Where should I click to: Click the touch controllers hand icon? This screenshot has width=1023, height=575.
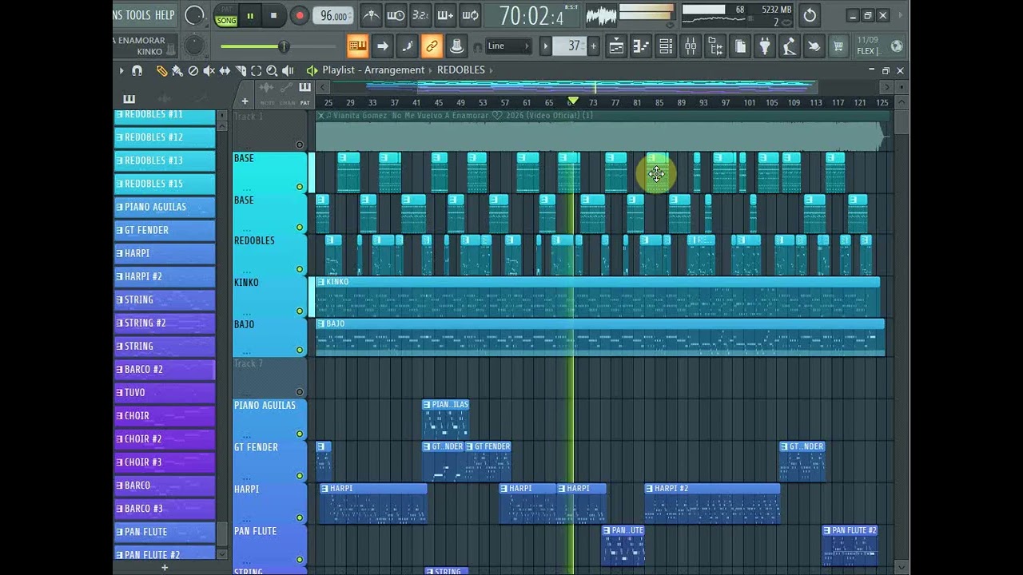coord(814,46)
